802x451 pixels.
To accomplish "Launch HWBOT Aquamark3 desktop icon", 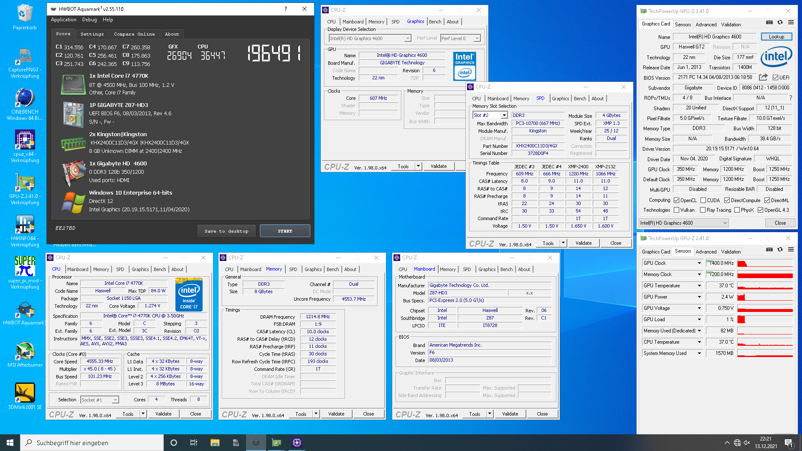I will 25,313.
